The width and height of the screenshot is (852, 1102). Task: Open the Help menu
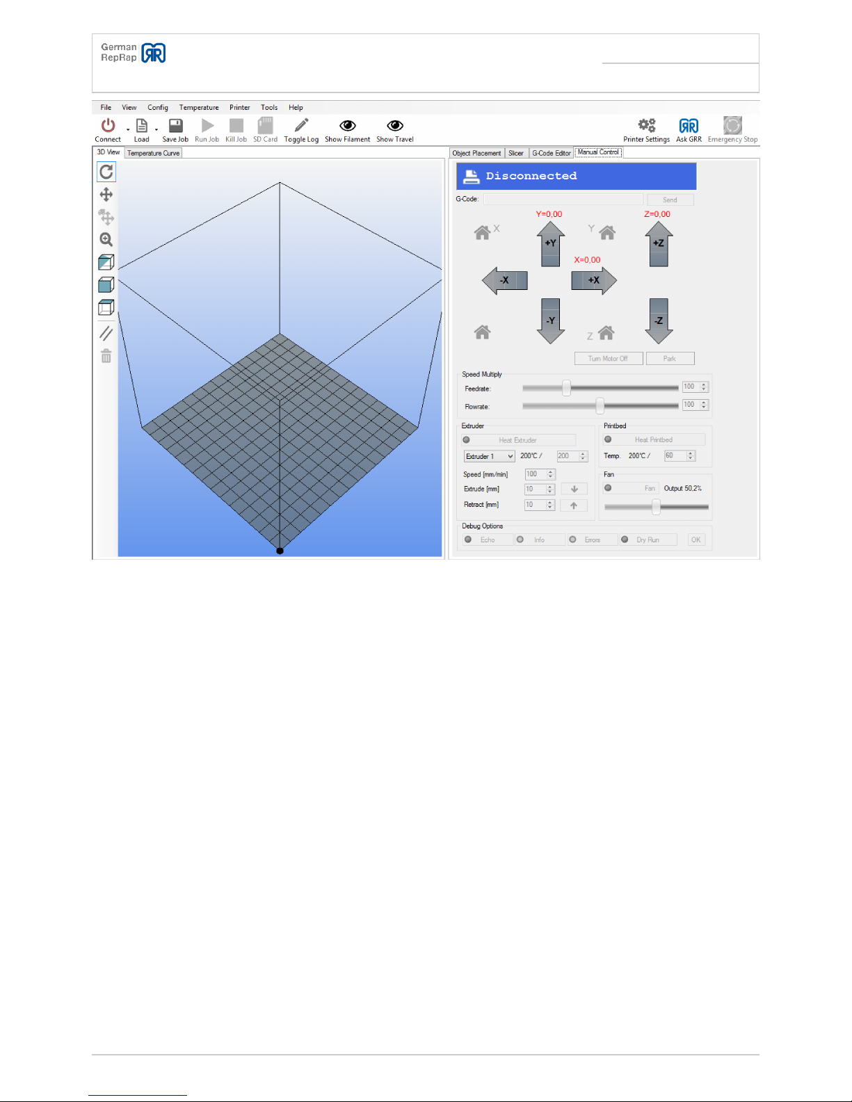[x=296, y=108]
